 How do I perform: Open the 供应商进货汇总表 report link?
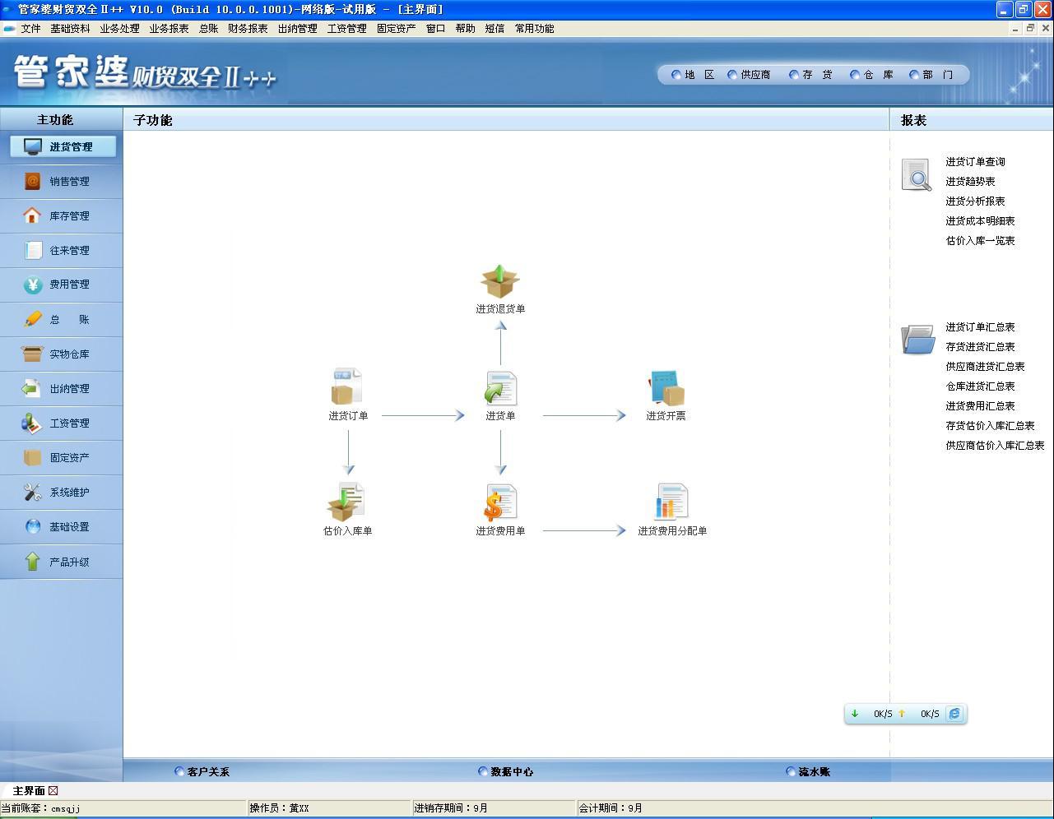point(985,367)
